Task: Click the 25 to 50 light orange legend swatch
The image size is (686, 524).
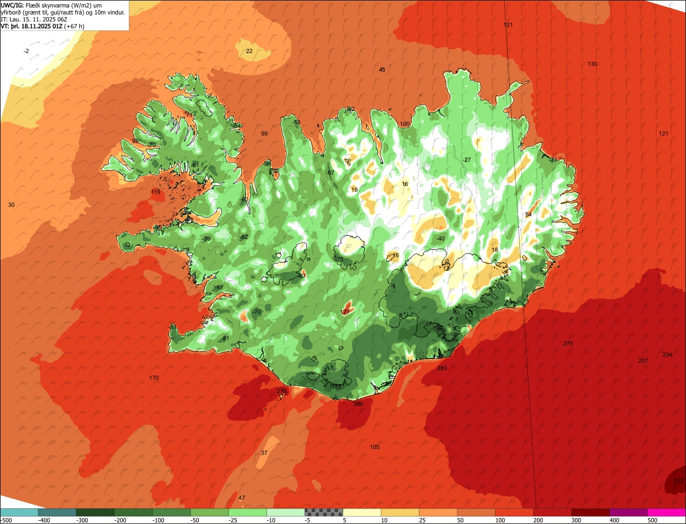Action: click(437, 512)
